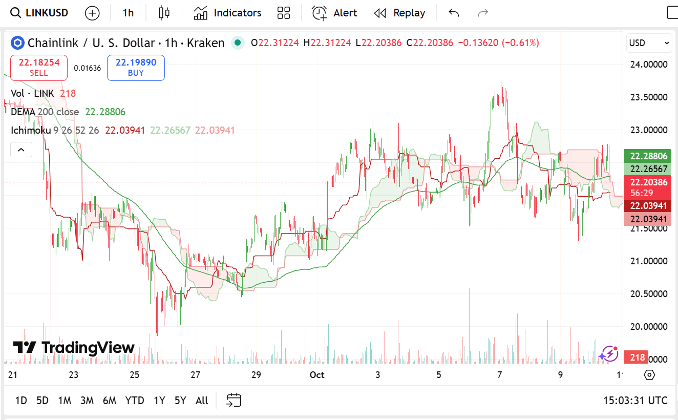678x420 pixels.
Task: Collapse the indicator legend with the chevron
Action: click(x=21, y=150)
